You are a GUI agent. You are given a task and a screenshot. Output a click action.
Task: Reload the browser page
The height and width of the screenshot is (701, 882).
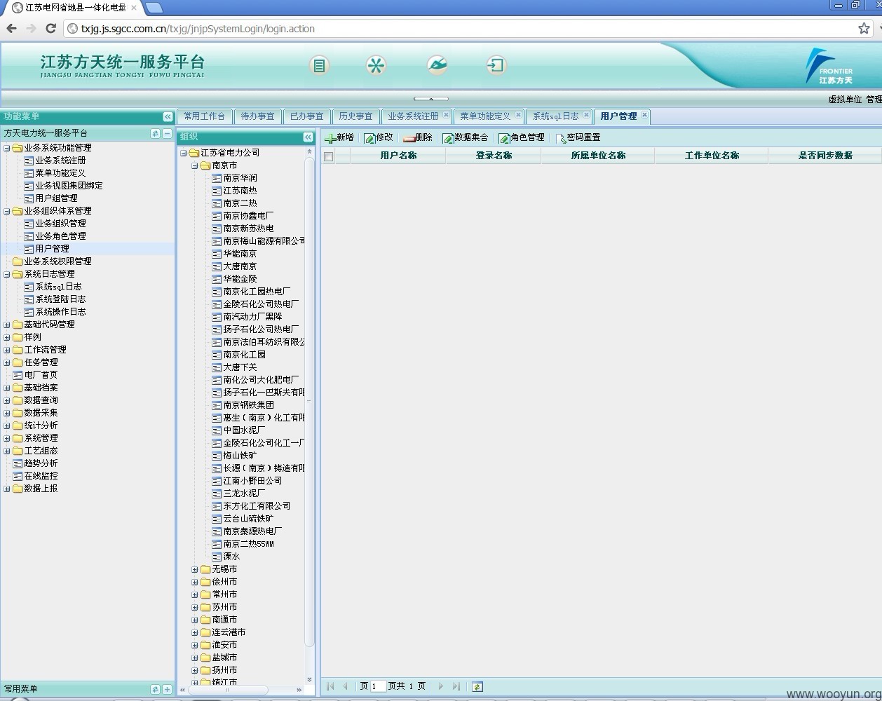(50, 28)
